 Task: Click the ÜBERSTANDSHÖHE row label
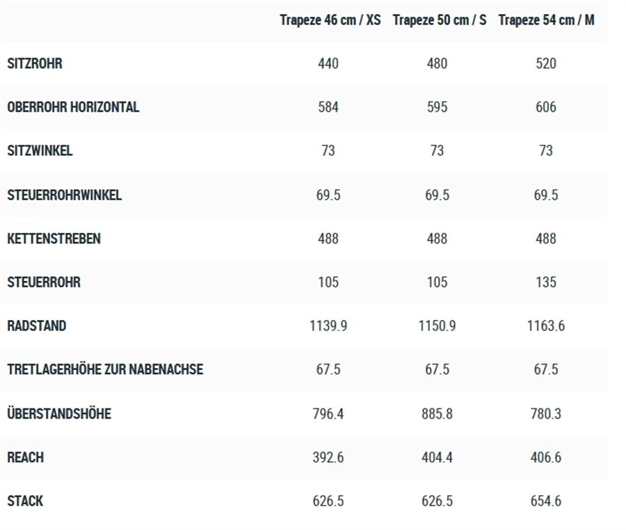click(59, 413)
